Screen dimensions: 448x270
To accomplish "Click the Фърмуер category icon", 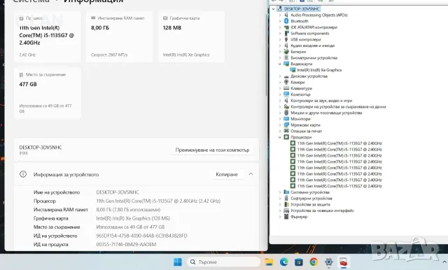I will point(286,217).
